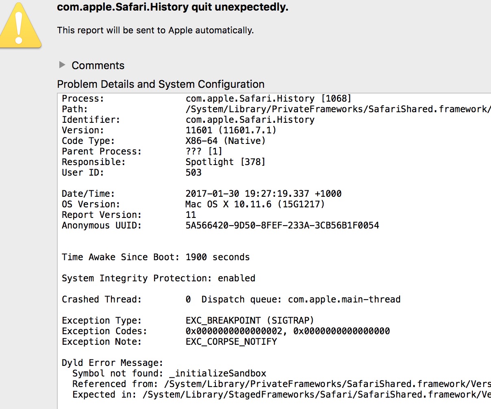
Task: Click the Comments label
Action: point(98,65)
